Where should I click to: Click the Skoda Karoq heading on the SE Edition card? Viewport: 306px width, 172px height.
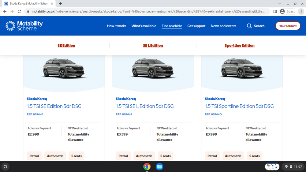coord(37,99)
